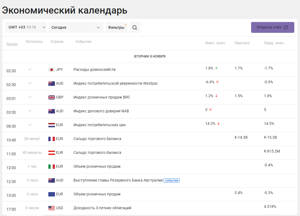Click the Открыть счёт button
The width and height of the screenshot is (300, 216).
(x=273, y=27)
